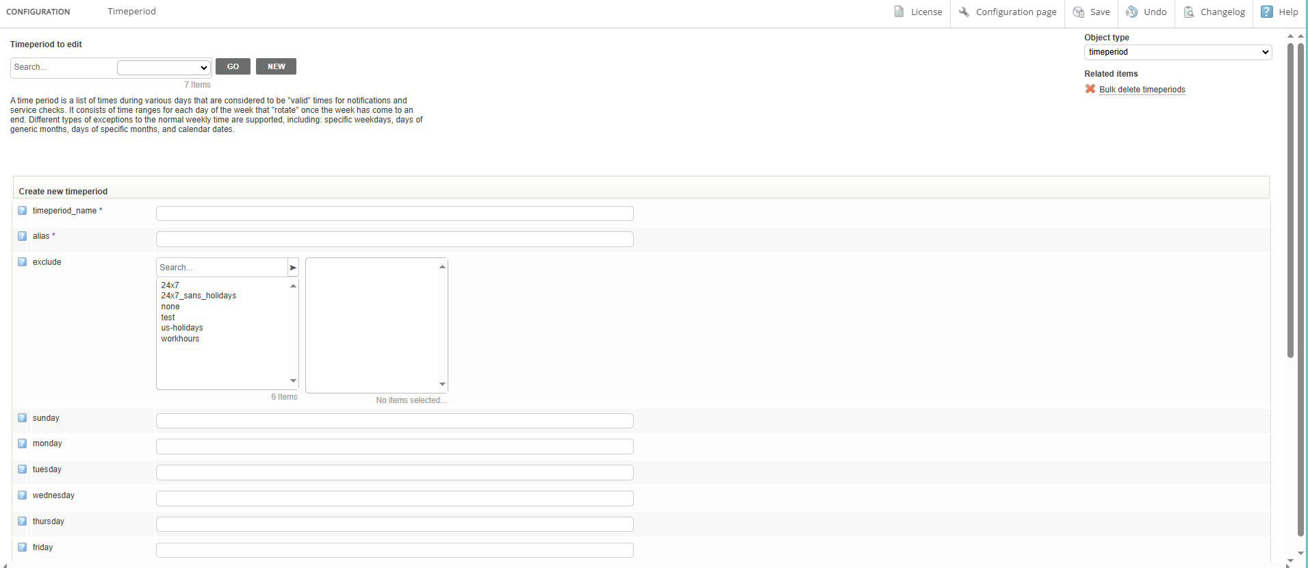The height and width of the screenshot is (568, 1308).
Task: Click into the timeperiod_name input field
Action: [394, 214]
